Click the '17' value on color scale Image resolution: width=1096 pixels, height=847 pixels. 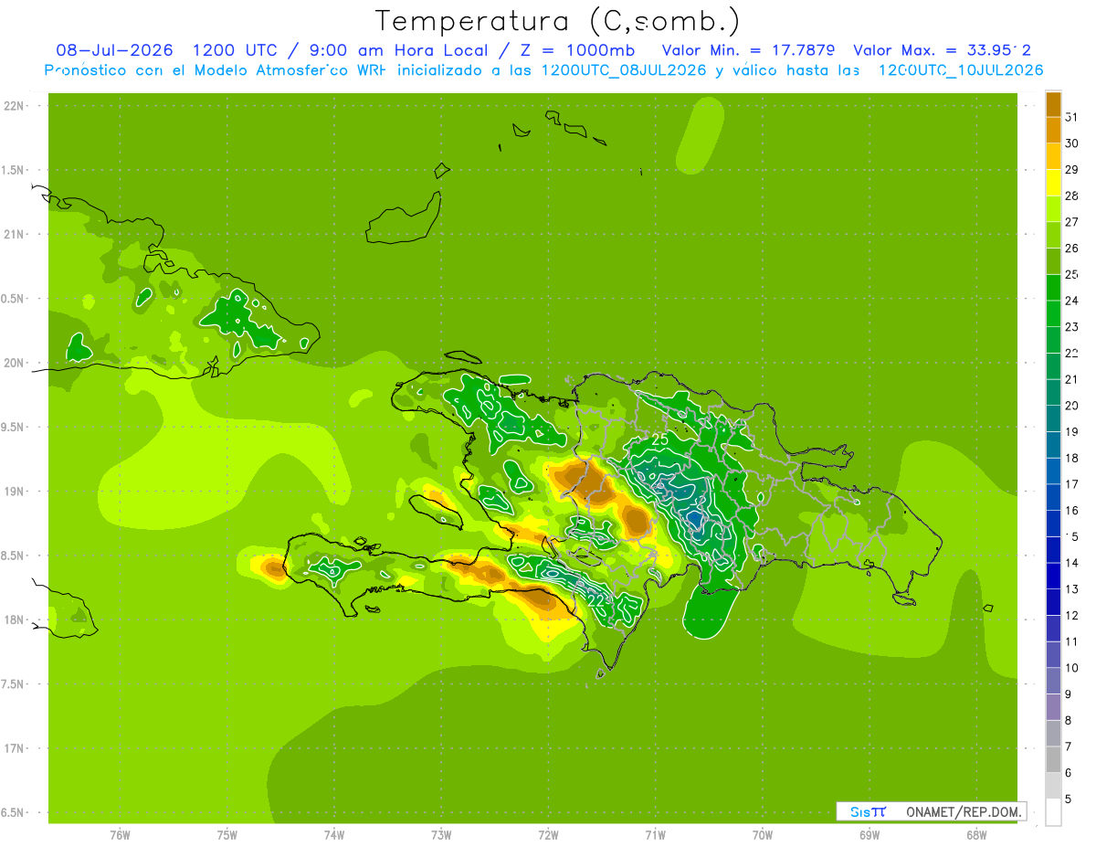(1072, 484)
